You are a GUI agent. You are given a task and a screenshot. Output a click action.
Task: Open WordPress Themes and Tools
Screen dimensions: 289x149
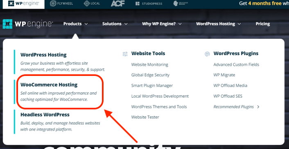coord(159,107)
